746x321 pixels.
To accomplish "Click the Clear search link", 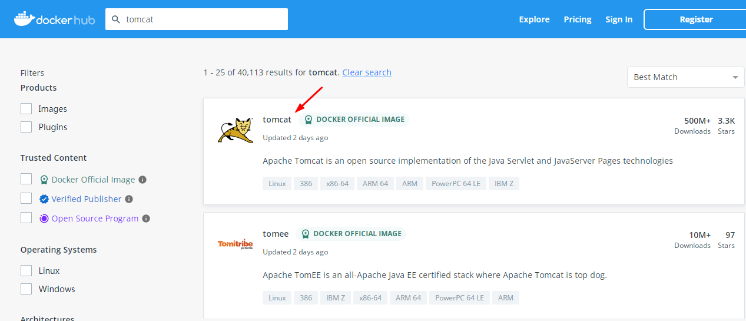I will tap(367, 72).
